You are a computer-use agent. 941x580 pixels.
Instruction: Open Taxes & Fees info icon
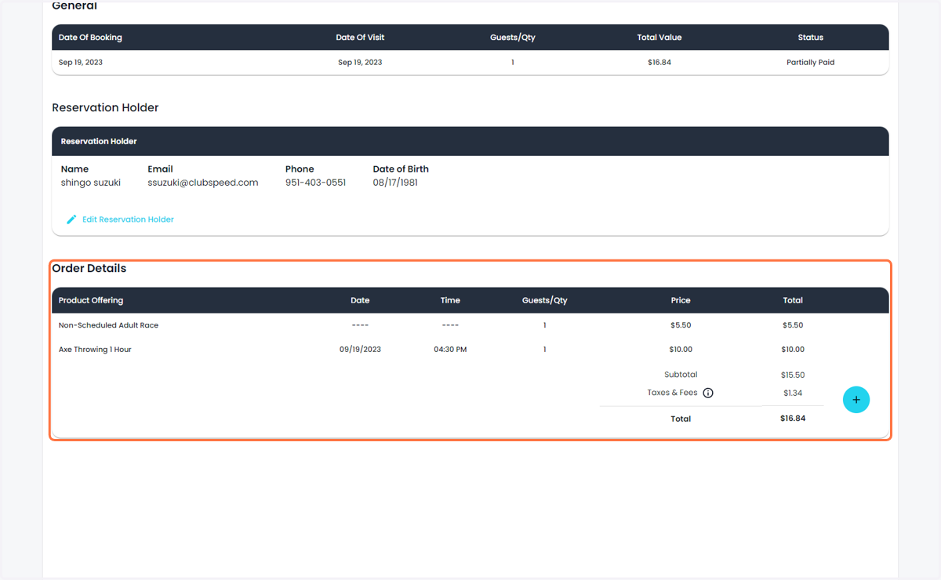point(708,393)
